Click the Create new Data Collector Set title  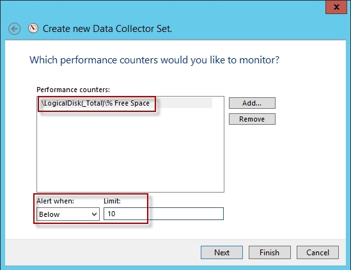tap(107, 29)
